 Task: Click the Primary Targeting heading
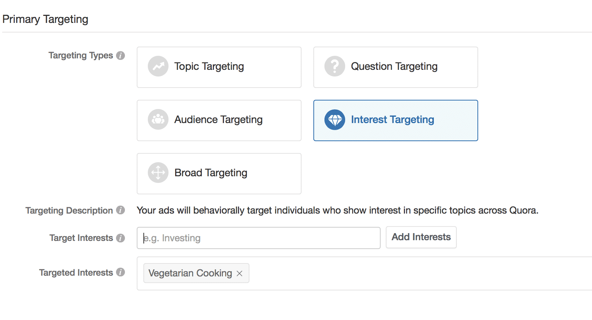coord(45,19)
